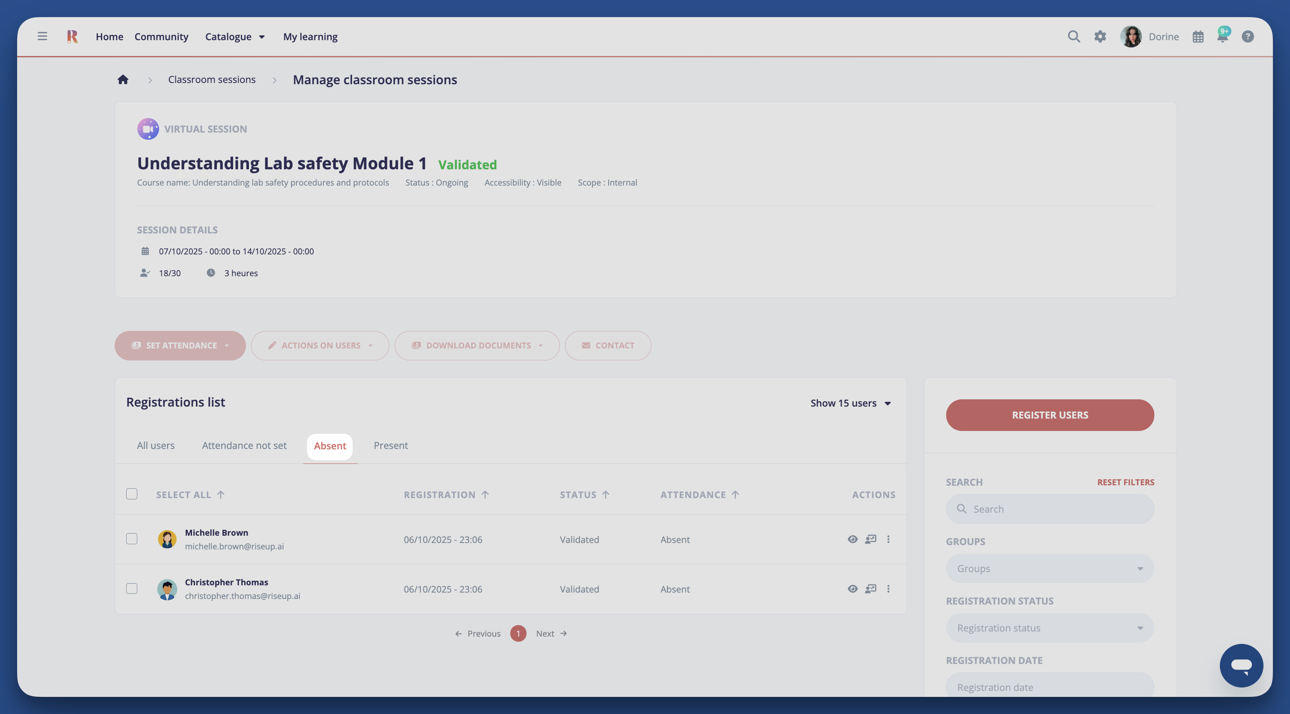Switch to Attendance not set tab
The image size is (1290, 714).
click(244, 446)
